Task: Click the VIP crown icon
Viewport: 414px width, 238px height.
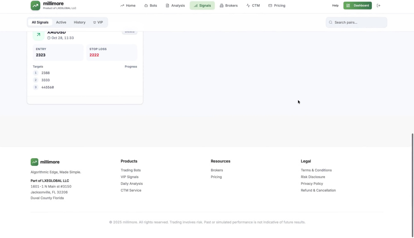Action: pos(94,22)
